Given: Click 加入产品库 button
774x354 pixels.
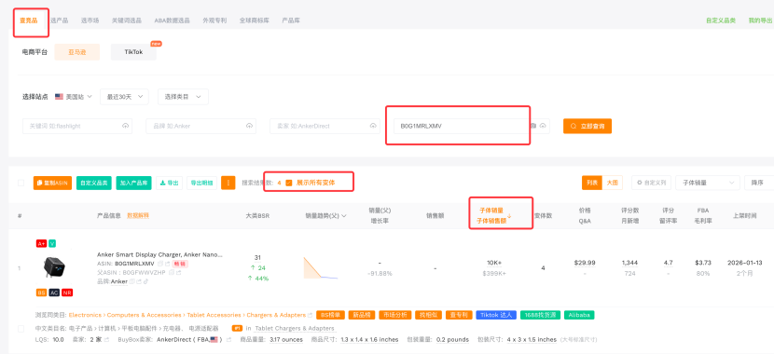Looking at the screenshot, I should point(133,183).
